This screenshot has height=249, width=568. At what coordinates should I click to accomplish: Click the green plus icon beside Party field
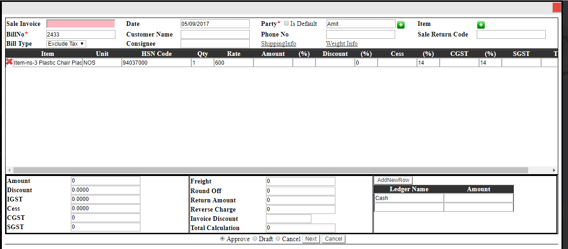pyautogui.click(x=401, y=25)
